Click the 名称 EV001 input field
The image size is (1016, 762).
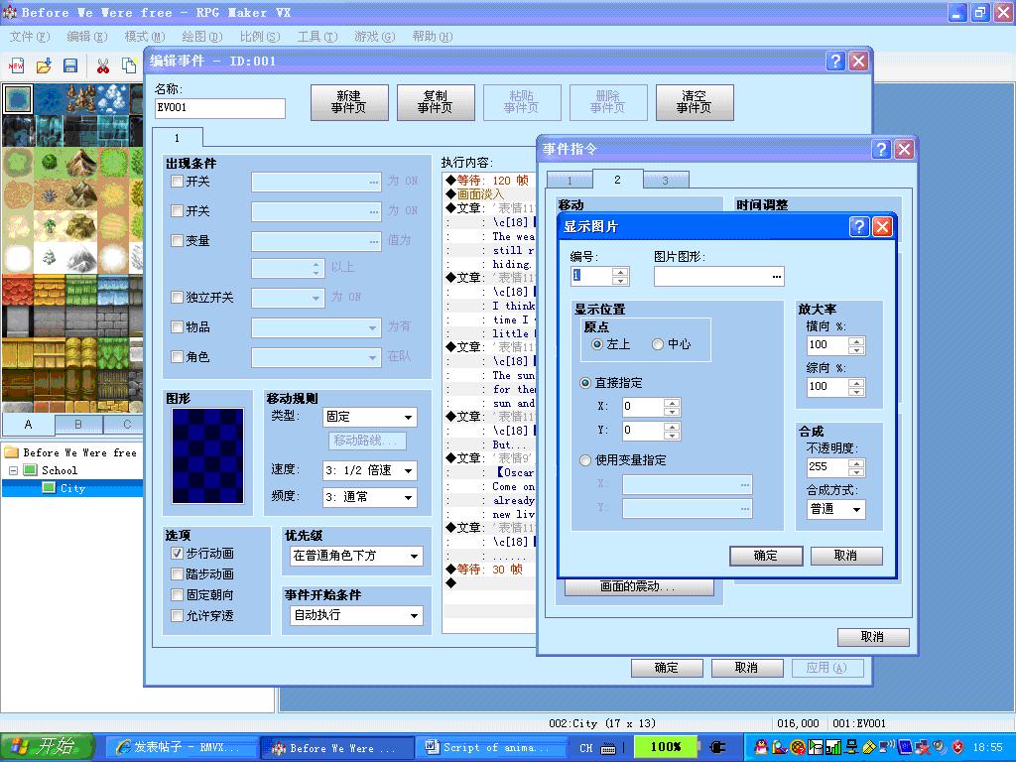tap(220, 107)
